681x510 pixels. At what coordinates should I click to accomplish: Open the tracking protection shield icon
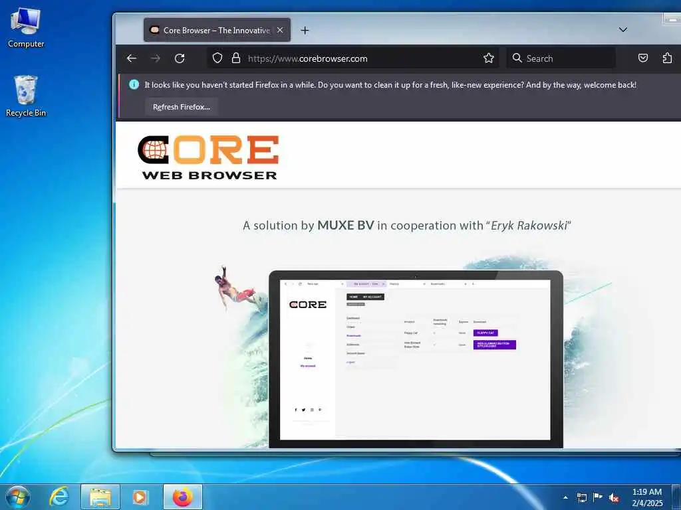click(217, 58)
